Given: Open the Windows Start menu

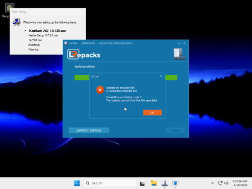Looking at the screenshot, I should pos(77,183).
